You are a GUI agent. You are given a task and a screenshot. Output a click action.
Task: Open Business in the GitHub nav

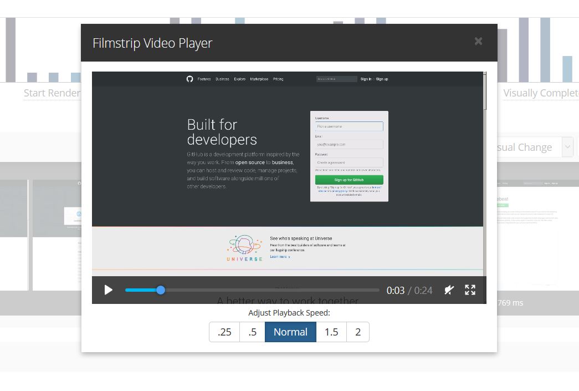(x=222, y=79)
